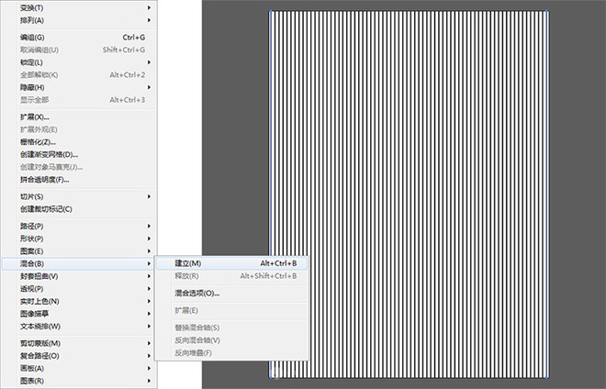The image size is (606, 389).
Task: Expand the 复合路径(O) submenu
Action: (39, 355)
